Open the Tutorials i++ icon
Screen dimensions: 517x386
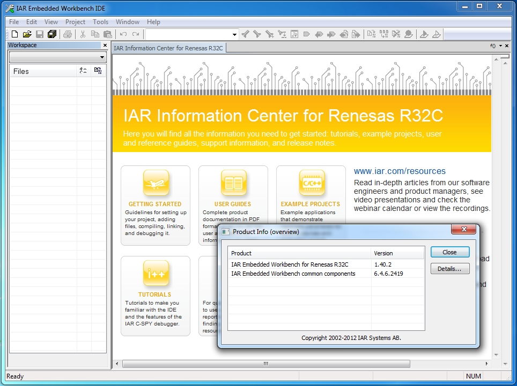coord(156,274)
